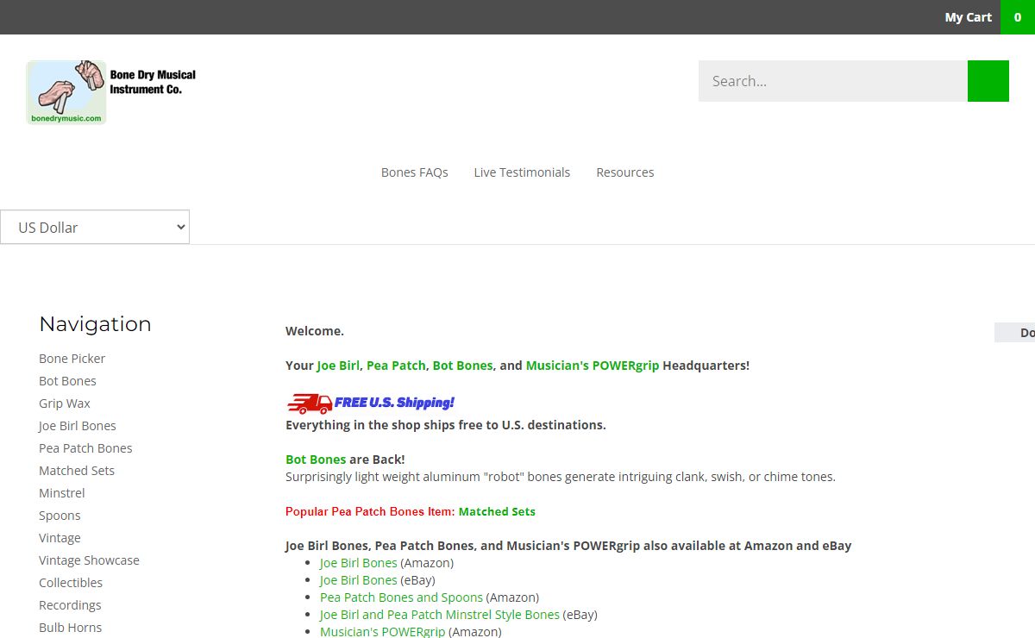Open Musician's POWERgrip (Amazon) list link
The height and width of the screenshot is (638, 1035).
click(383, 632)
